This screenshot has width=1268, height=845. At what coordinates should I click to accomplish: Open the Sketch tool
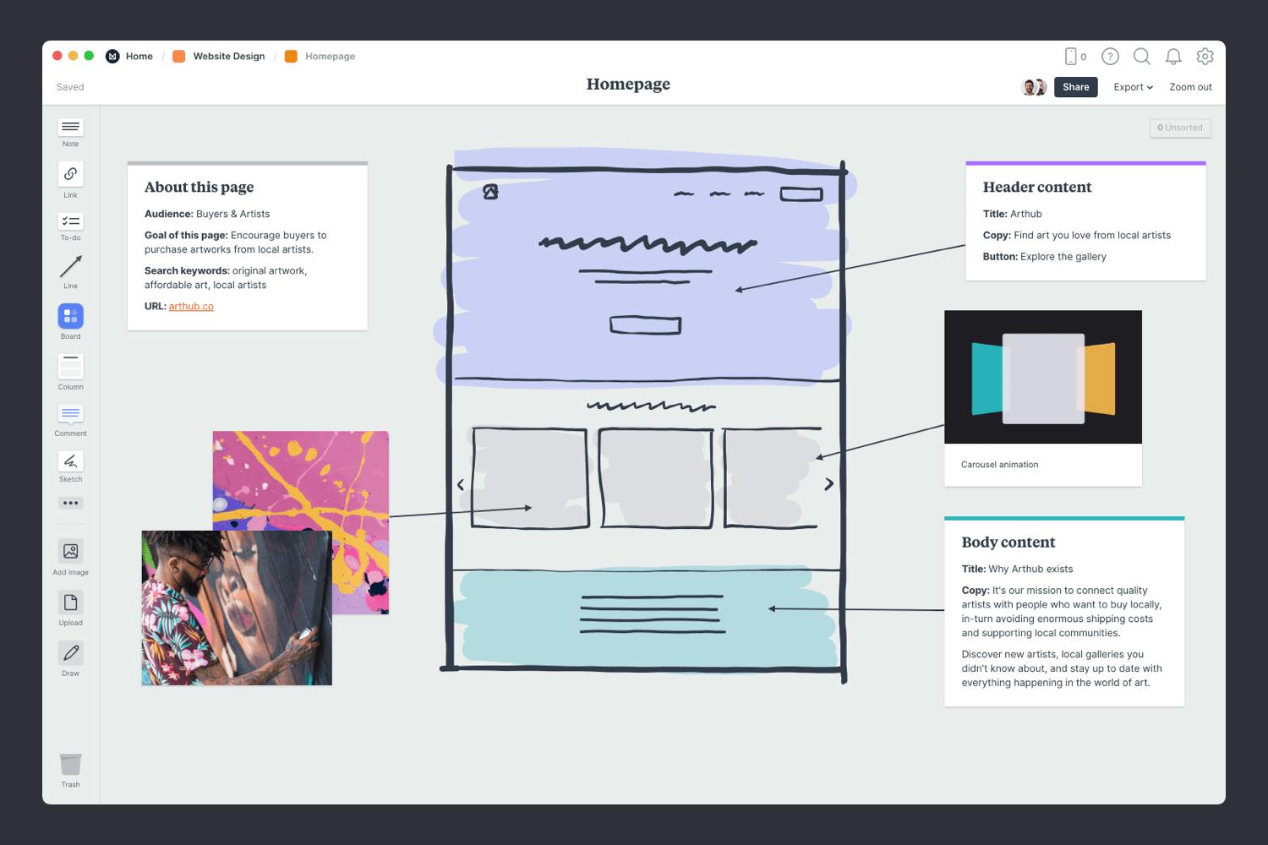point(70,463)
